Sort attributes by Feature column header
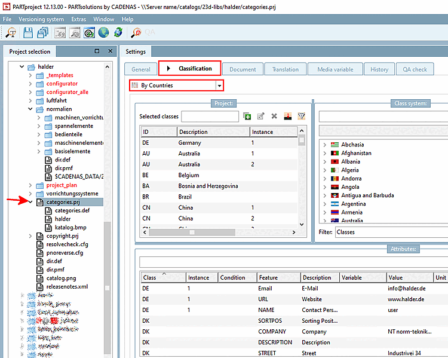Image resolution: width=448 pixels, height=358 pixels. 278,277
